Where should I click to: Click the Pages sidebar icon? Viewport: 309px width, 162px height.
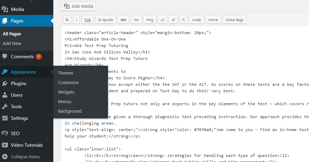(5, 21)
